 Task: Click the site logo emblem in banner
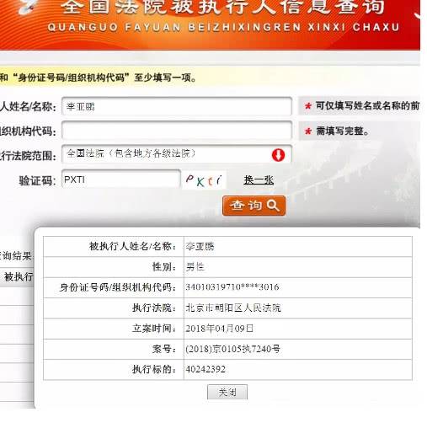[x=25, y=7]
